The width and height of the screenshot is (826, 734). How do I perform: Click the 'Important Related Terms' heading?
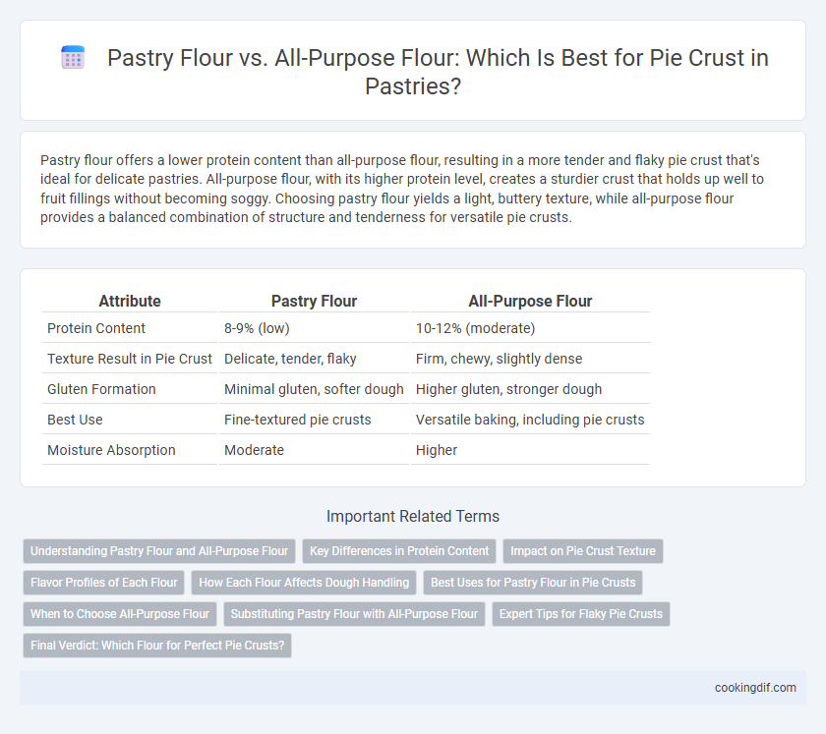point(412,516)
